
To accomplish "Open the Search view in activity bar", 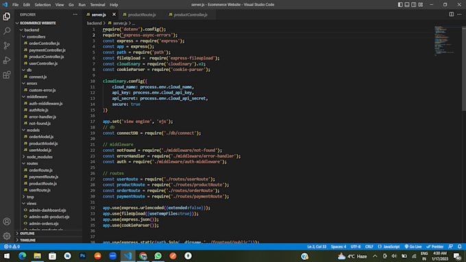I will coord(7,31).
